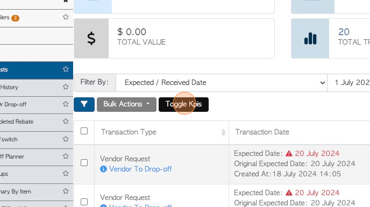This screenshot has width=370, height=207.
Task: Click the 1 July date range field
Action: click(x=349, y=83)
